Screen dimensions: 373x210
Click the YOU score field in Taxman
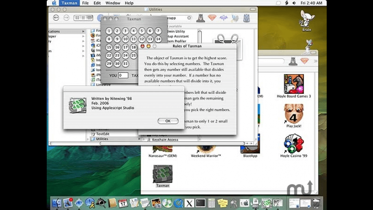coord(123,75)
